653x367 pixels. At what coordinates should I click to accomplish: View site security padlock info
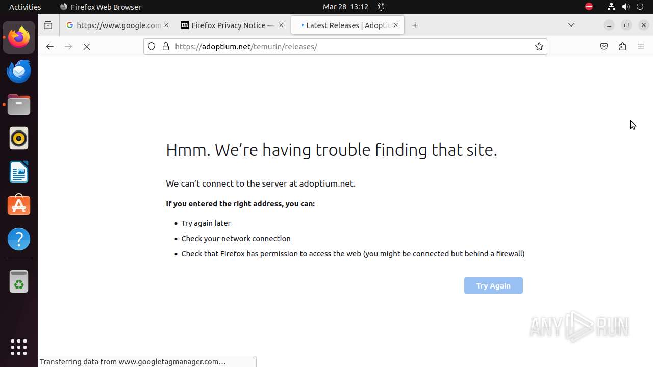point(165,46)
